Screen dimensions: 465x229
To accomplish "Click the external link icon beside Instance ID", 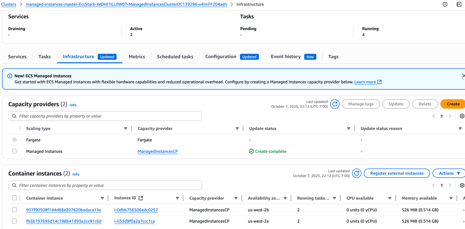I will (x=141, y=198).
